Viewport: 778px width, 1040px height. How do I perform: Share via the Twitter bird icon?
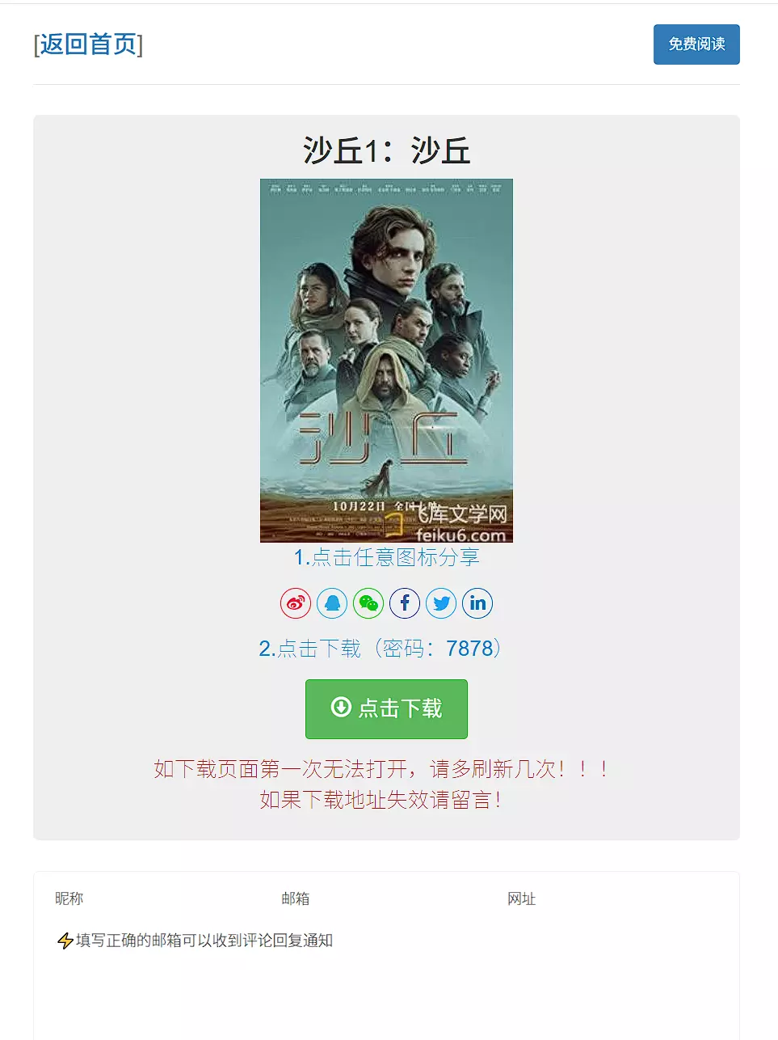click(x=441, y=603)
